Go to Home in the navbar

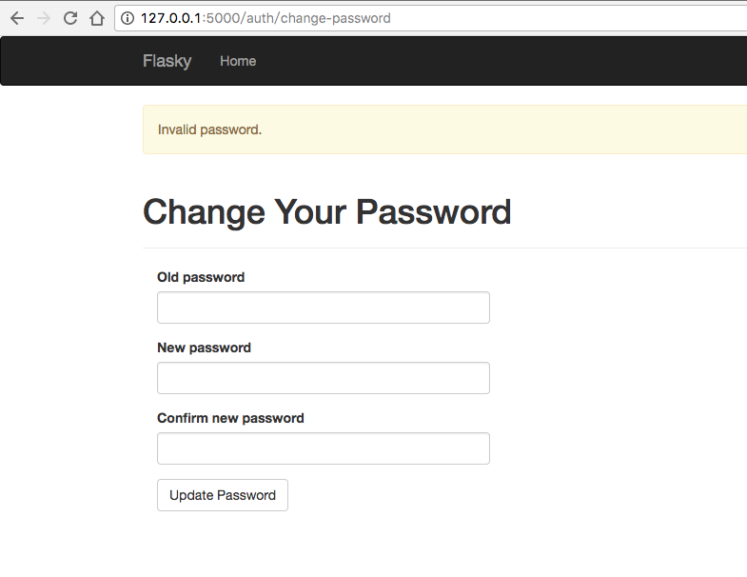(238, 61)
